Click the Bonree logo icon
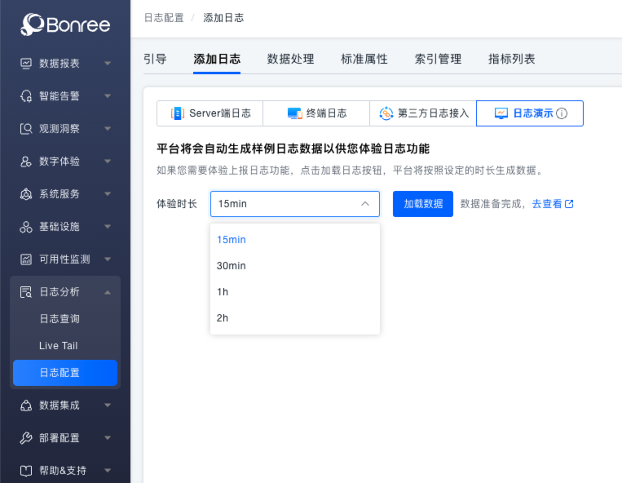The height and width of the screenshot is (483, 622). click(33, 24)
